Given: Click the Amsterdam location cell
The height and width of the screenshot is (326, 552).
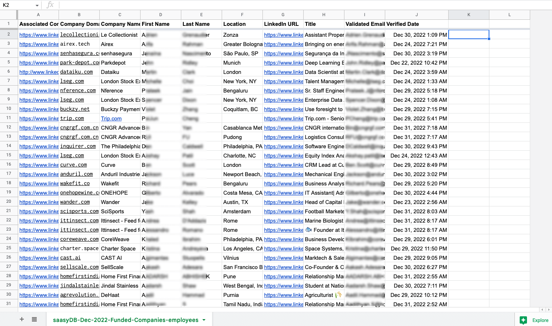Looking at the screenshot, I should click(x=242, y=211).
